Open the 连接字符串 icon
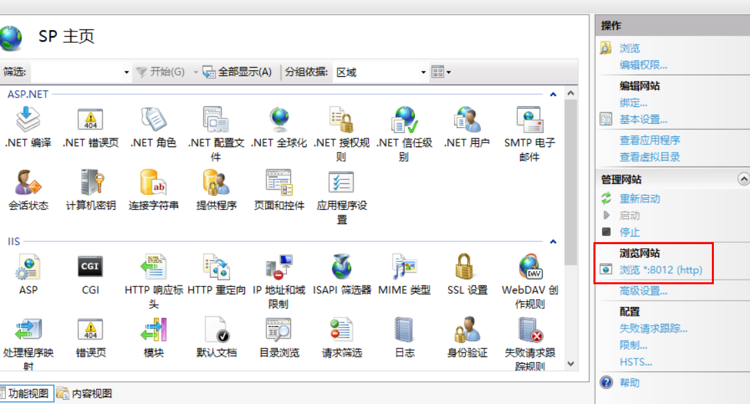The image size is (750, 404). tap(153, 182)
